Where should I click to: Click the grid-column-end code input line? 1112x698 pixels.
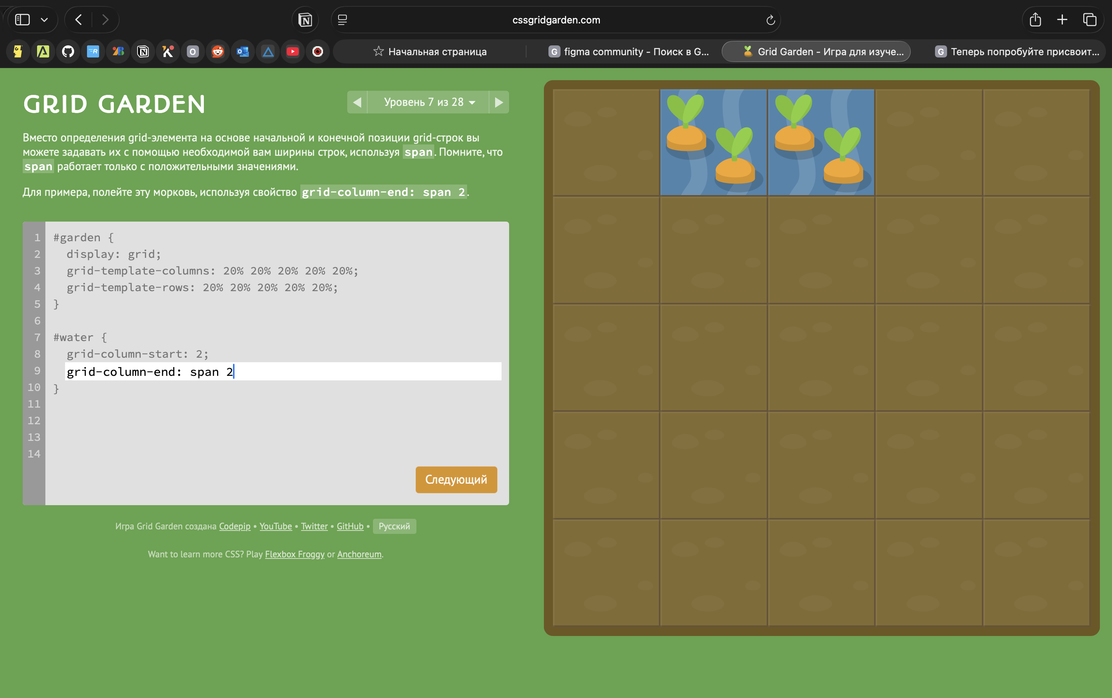(x=283, y=372)
